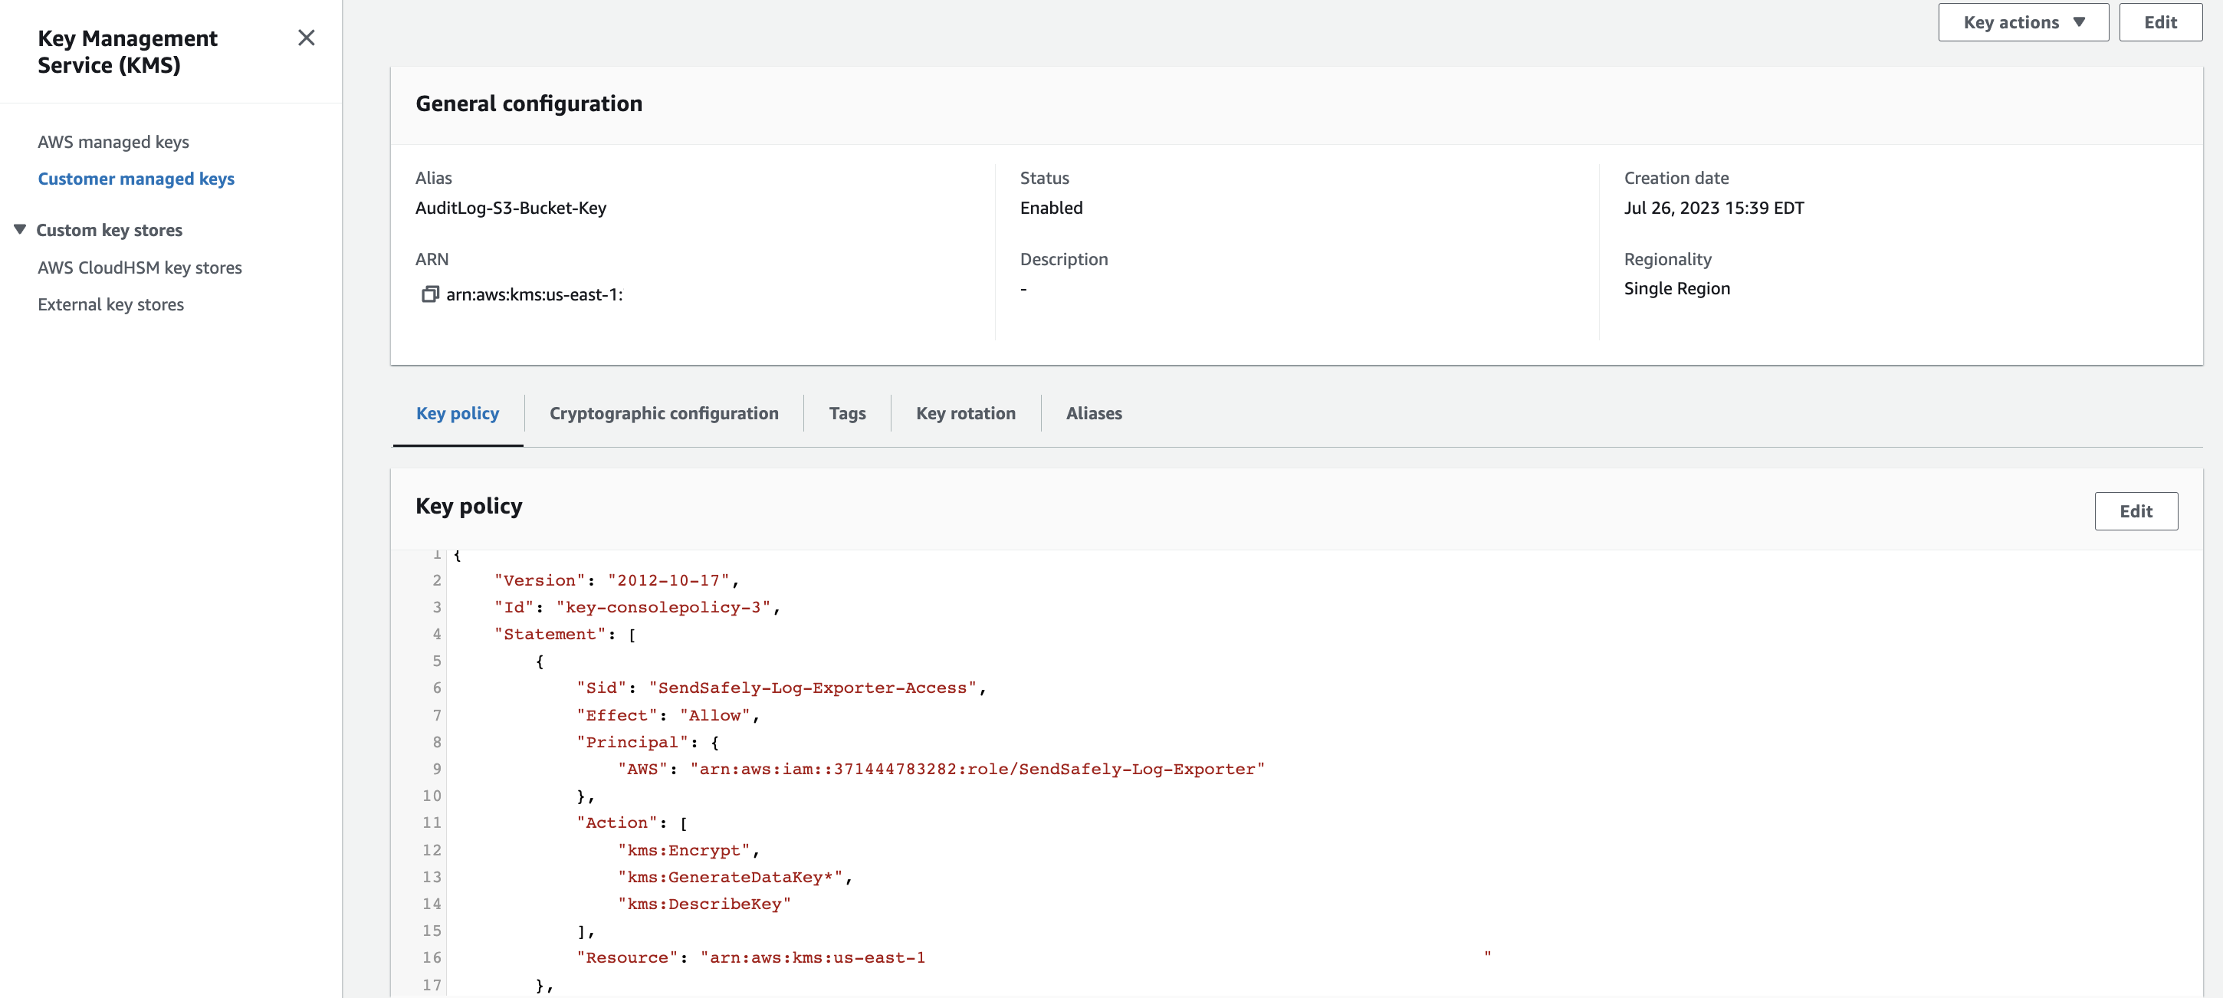
Task: Click the Sid SendSafely-Log-Exporter-Access line
Action: pos(781,688)
